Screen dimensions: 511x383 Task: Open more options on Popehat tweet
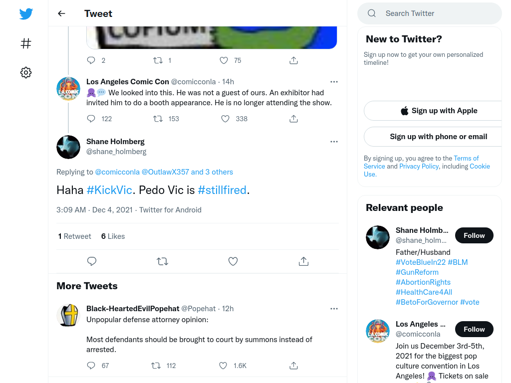[334, 309]
